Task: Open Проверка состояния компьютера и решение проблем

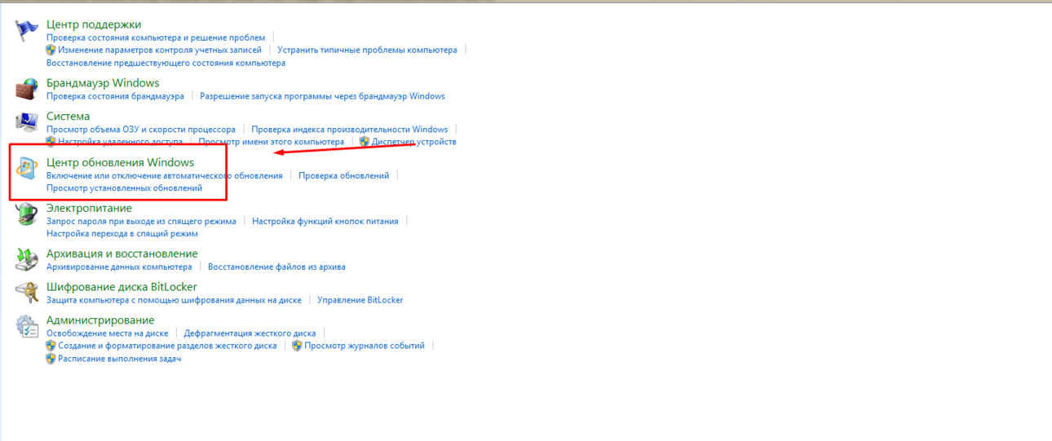Action: [156, 37]
